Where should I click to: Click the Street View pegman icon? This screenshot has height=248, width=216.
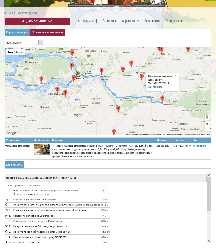(x=207, y=117)
